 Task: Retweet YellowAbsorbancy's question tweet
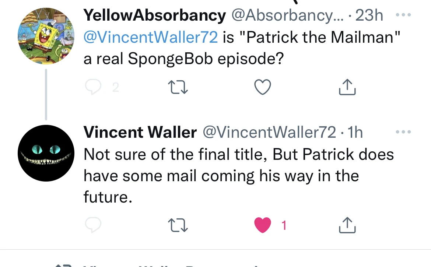[178, 87]
